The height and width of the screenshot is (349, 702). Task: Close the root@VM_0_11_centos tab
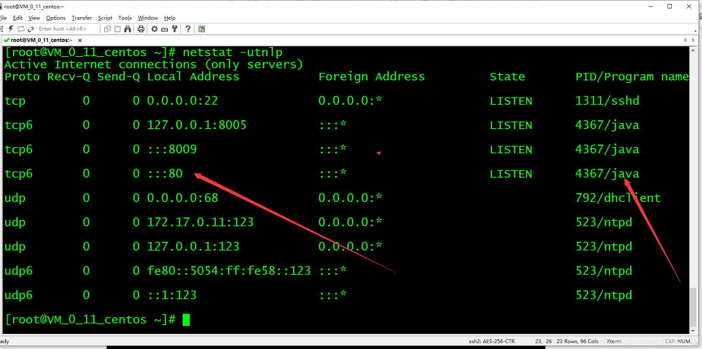[x=80, y=40]
